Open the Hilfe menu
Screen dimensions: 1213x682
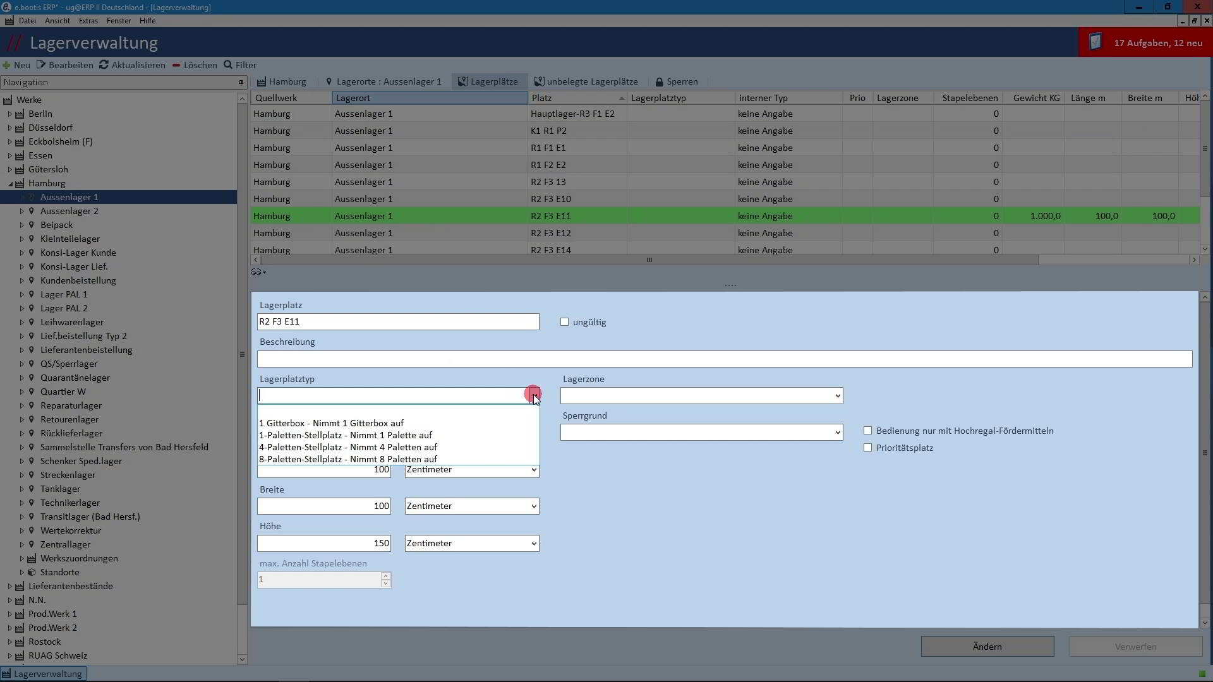147,21
